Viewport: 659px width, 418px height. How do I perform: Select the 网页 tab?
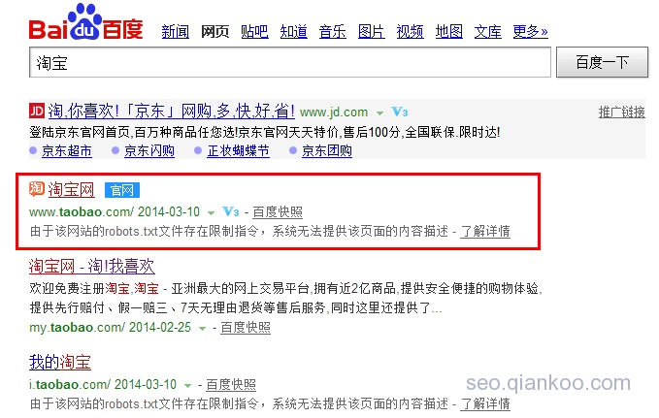214,31
